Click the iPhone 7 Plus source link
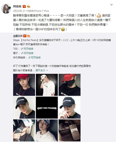Viewport: 116px width, 142px height. click(41, 11)
